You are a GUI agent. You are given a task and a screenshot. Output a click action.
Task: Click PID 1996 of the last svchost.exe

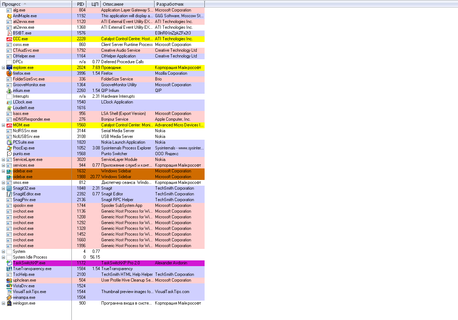(x=81, y=246)
